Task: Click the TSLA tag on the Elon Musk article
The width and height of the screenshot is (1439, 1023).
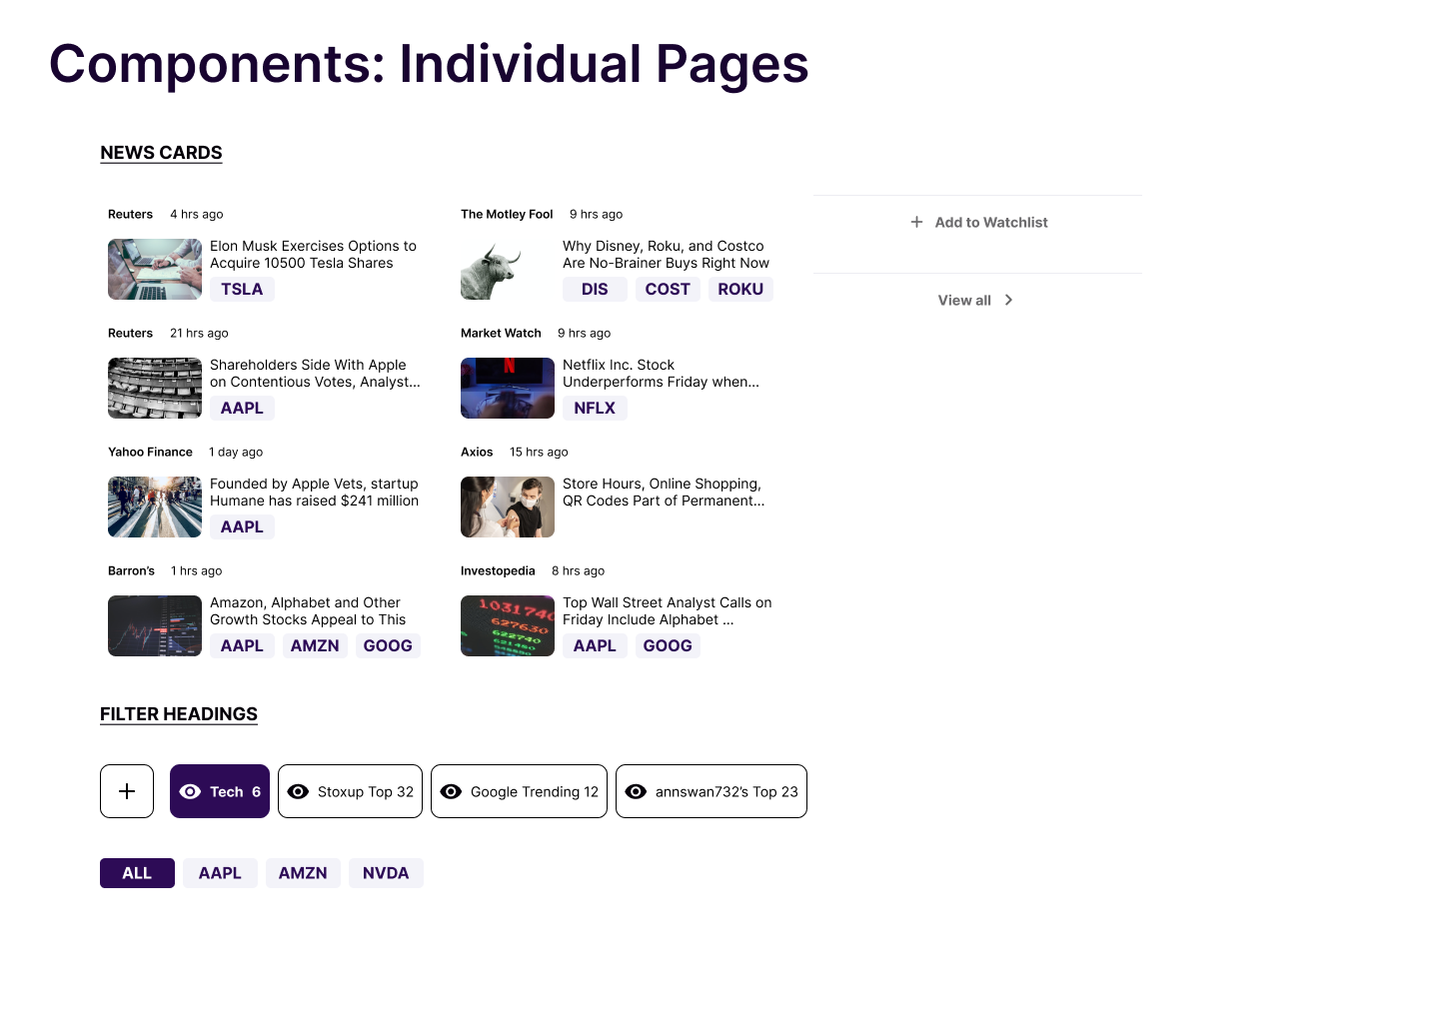Action: coord(242,289)
